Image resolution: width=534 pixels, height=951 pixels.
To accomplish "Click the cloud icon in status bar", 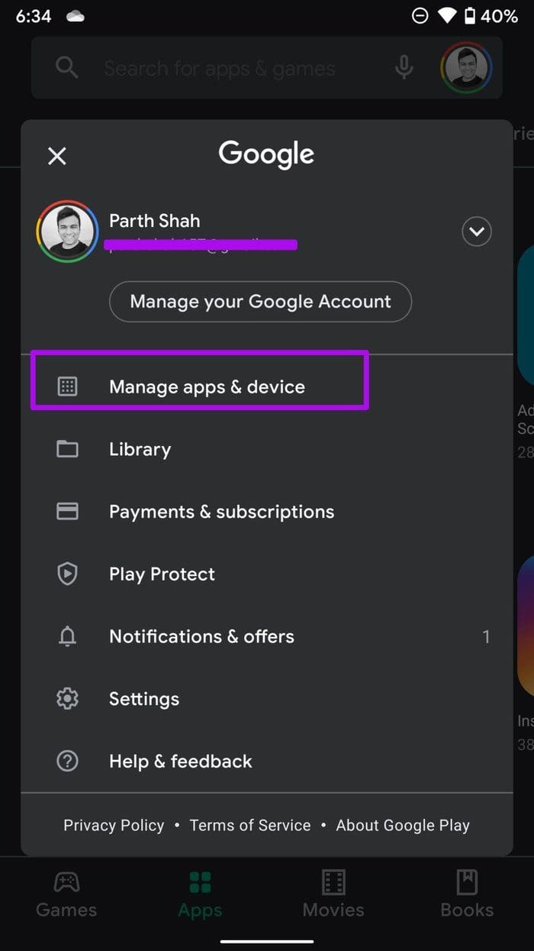I will click(76, 16).
